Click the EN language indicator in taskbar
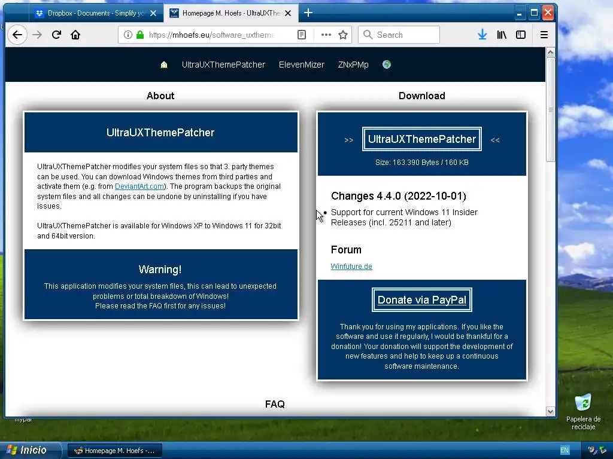This screenshot has width=613, height=459. pyautogui.click(x=565, y=451)
